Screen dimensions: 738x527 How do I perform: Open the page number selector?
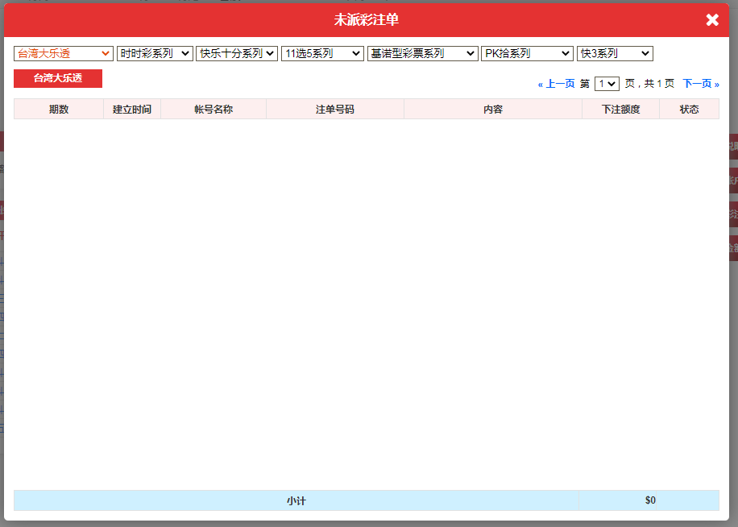tap(607, 84)
